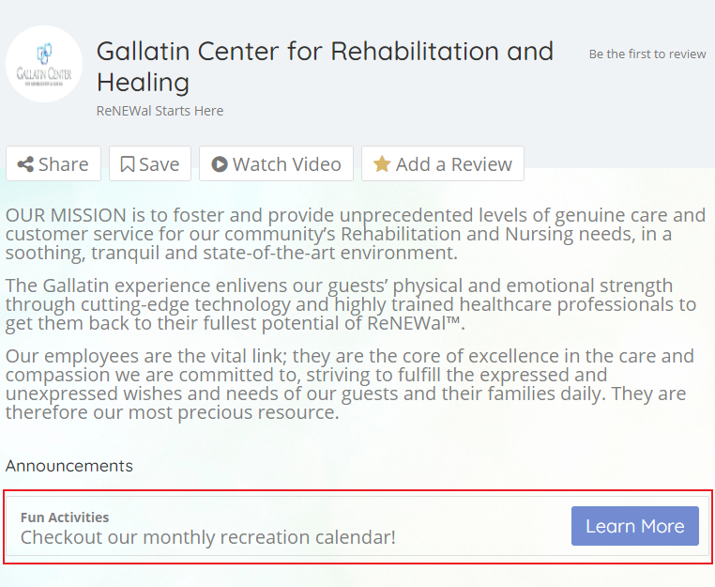Save this listing with the Save button
Screen dimensions: 715x587
tap(150, 163)
